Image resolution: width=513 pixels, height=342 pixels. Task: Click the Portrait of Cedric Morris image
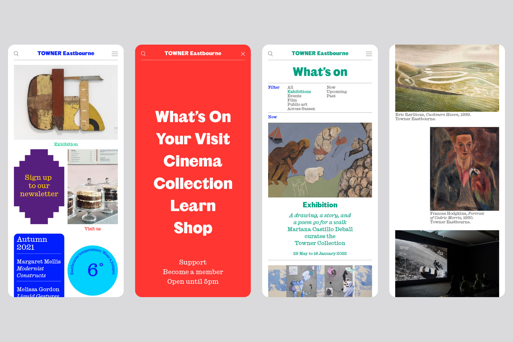(464, 169)
